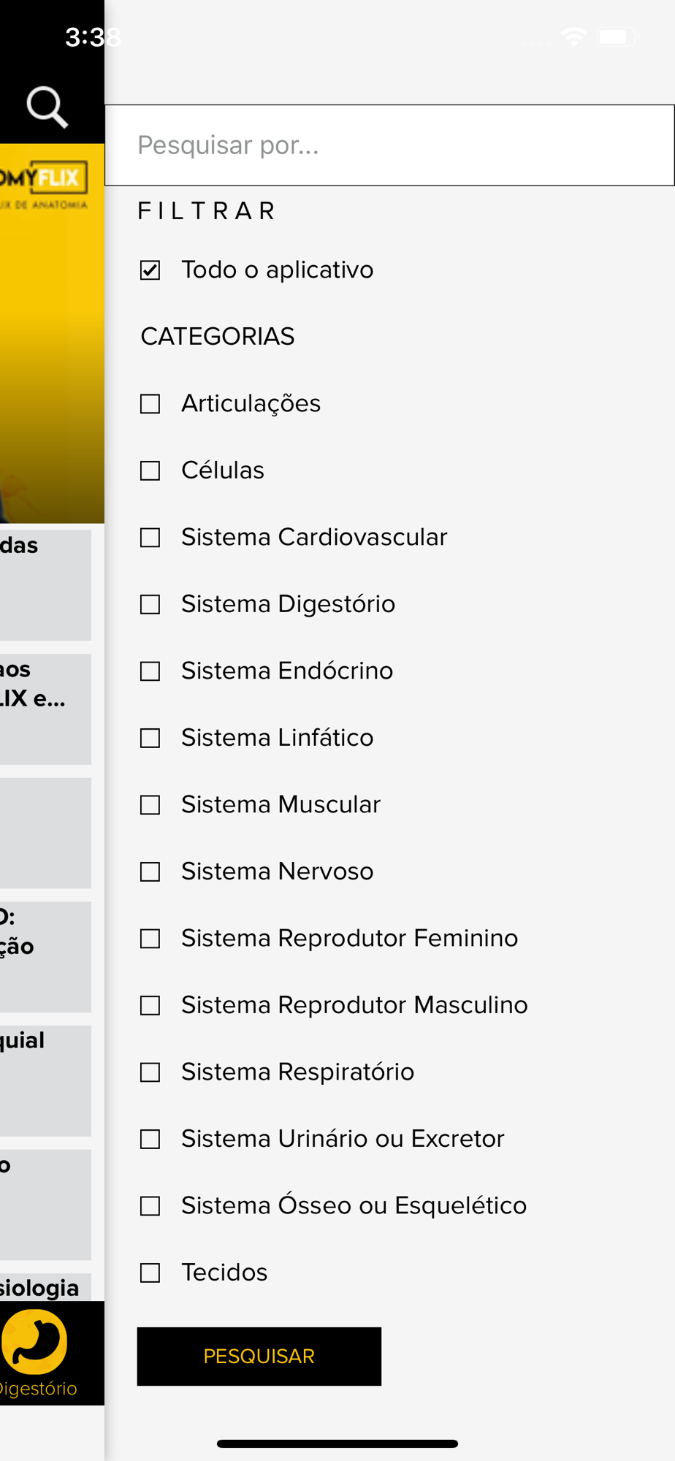Check Sistema Respiratório category
The height and width of the screenshot is (1461, 675).
[x=150, y=1072]
